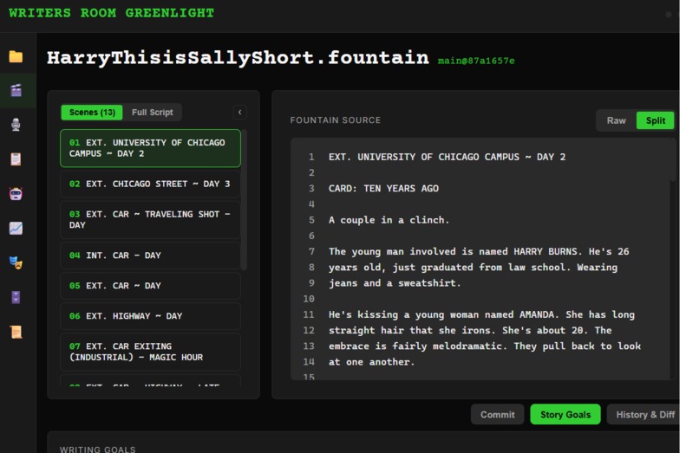This screenshot has height=453, width=699.
Task: Open the theater masks icon in sidebar
Action: [x=16, y=262]
